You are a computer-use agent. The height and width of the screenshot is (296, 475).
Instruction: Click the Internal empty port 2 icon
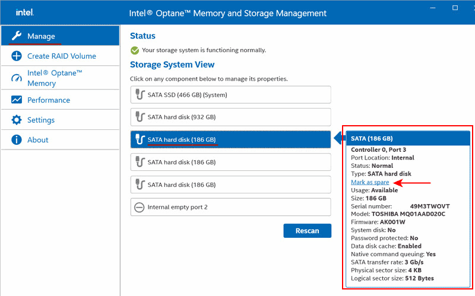click(x=140, y=207)
